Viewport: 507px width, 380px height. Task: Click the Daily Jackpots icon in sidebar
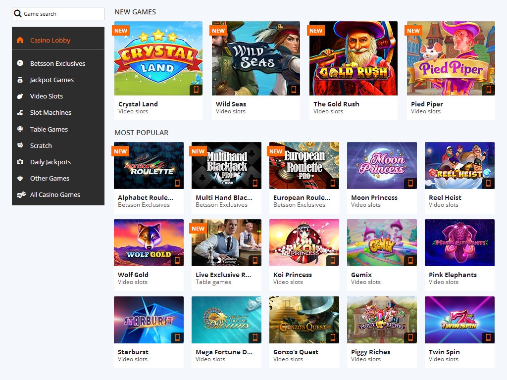point(20,162)
